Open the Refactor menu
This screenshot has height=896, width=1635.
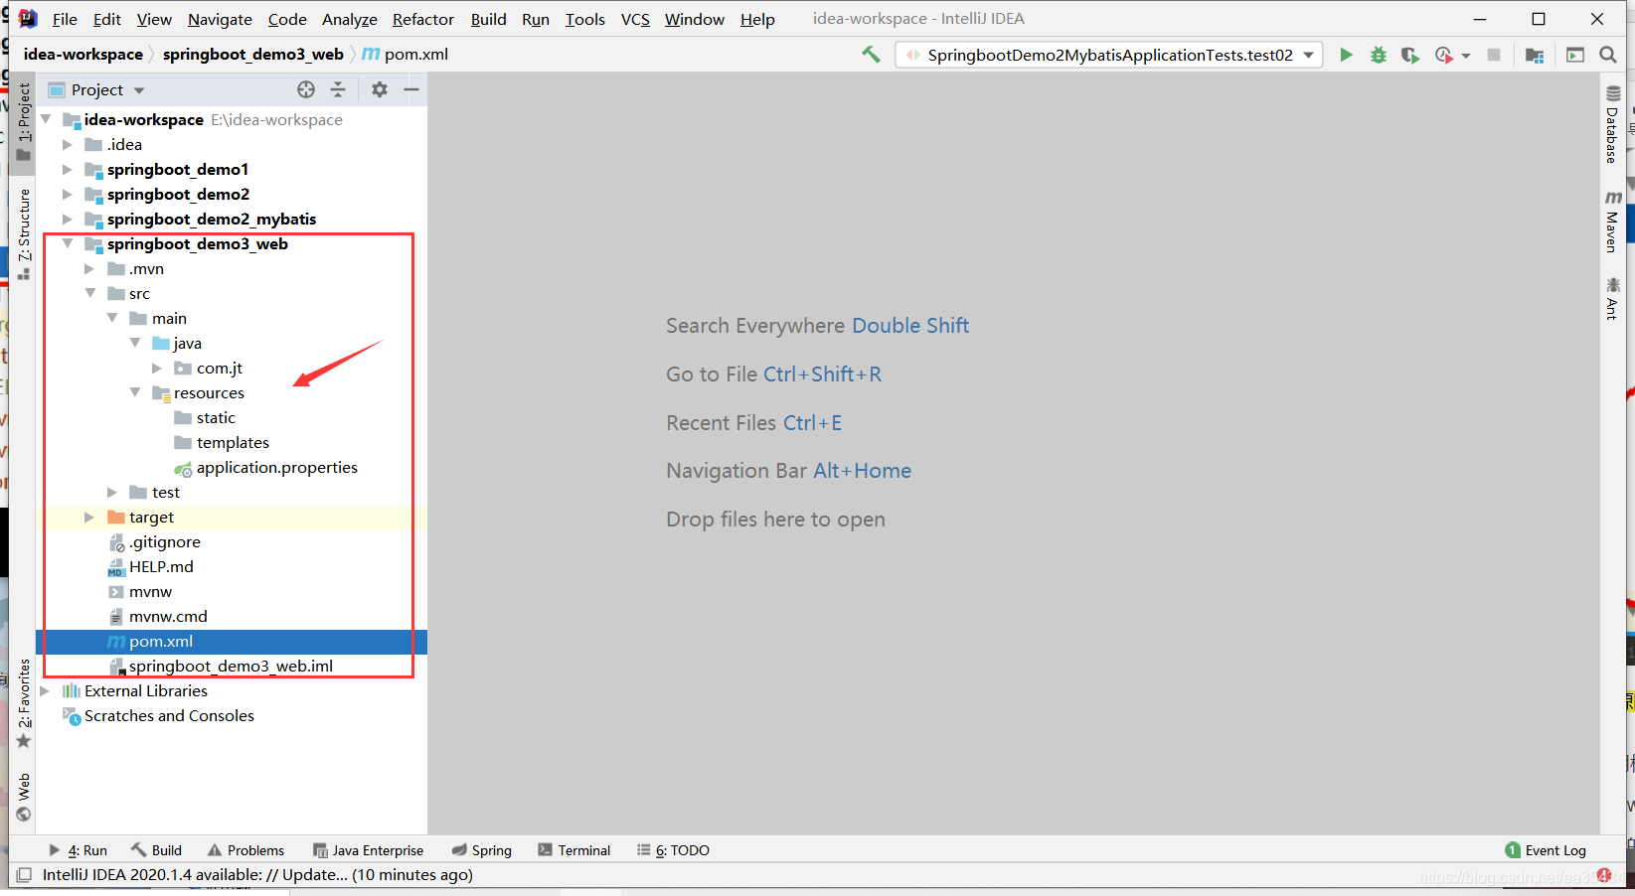pos(422,19)
